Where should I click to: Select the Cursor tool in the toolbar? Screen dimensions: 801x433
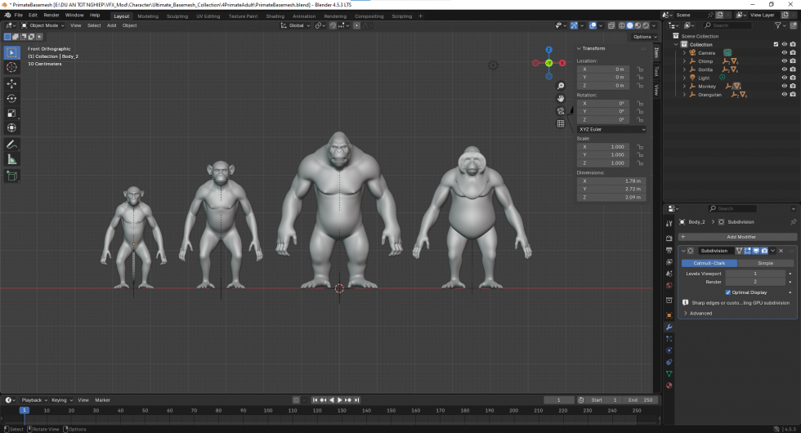point(11,68)
